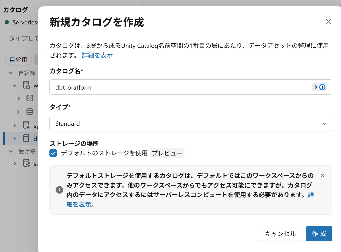Expand the first schema tree row

click(x=18, y=98)
